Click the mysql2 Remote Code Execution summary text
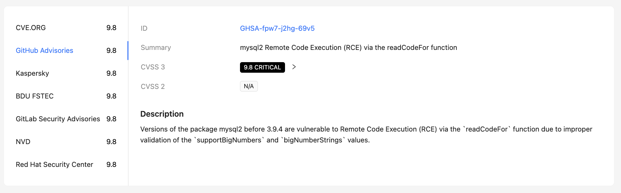Viewport: 621px width, 193px height. (x=348, y=48)
